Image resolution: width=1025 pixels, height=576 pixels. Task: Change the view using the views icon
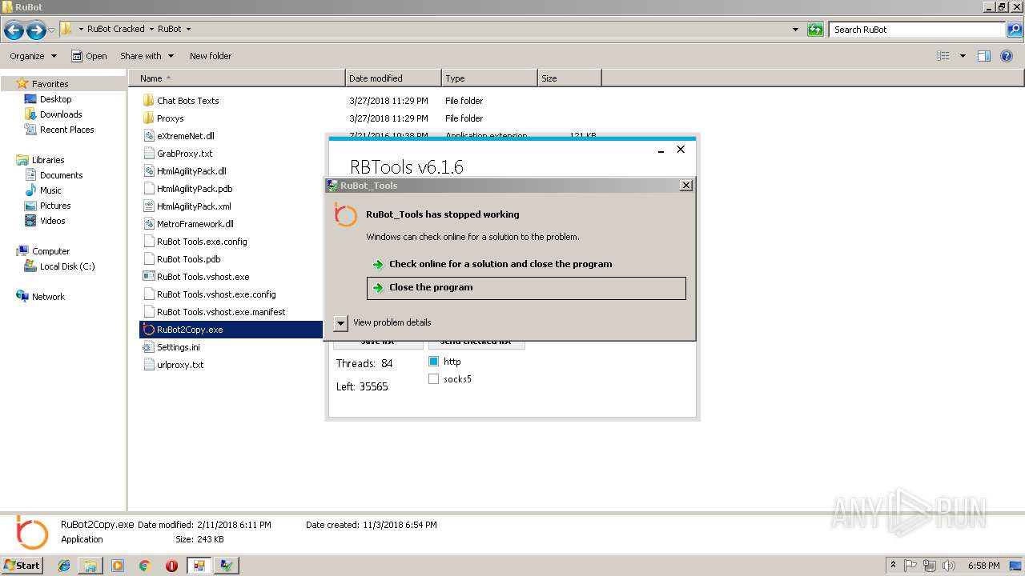point(943,56)
